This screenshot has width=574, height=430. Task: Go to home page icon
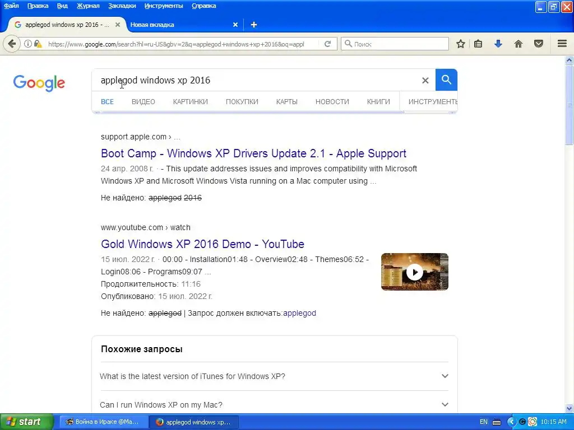tap(519, 44)
